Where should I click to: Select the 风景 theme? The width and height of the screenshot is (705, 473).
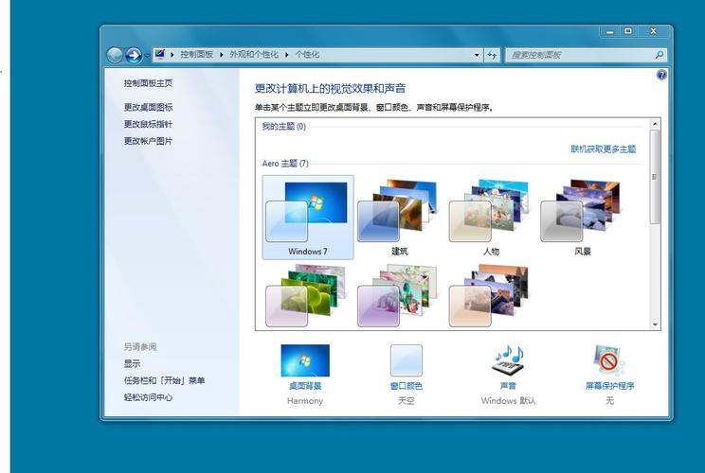pyautogui.click(x=583, y=218)
